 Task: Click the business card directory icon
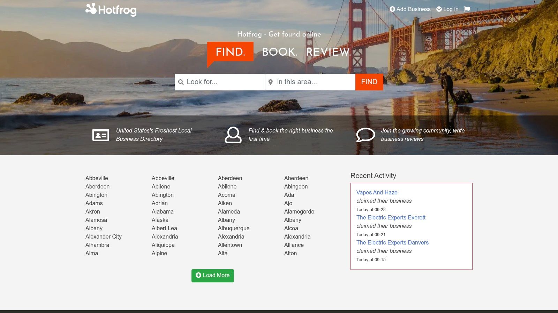click(x=101, y=135)
